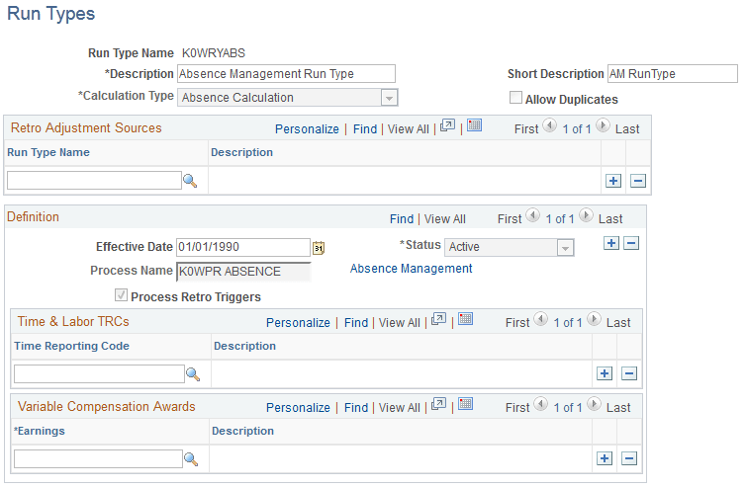Click into the Short Description field

point(672,74)
